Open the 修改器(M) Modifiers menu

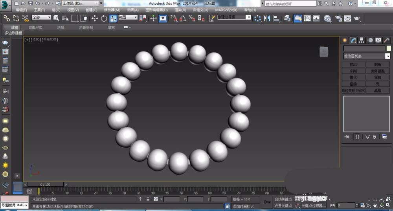[x=112, y=10]
